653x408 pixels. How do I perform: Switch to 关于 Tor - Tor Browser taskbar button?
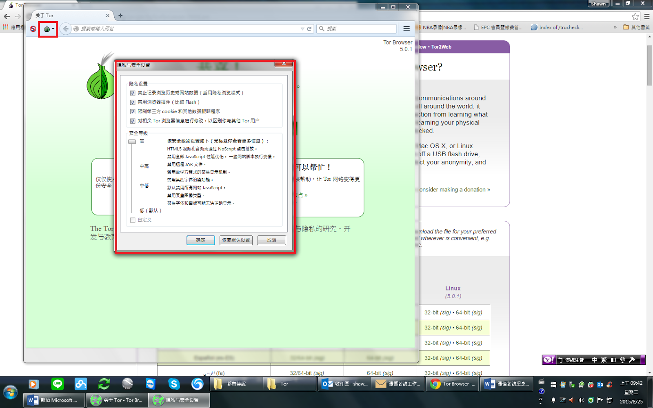[x=116, y=400]
